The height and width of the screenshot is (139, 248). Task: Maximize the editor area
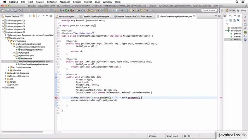click(x=219, y=16)
